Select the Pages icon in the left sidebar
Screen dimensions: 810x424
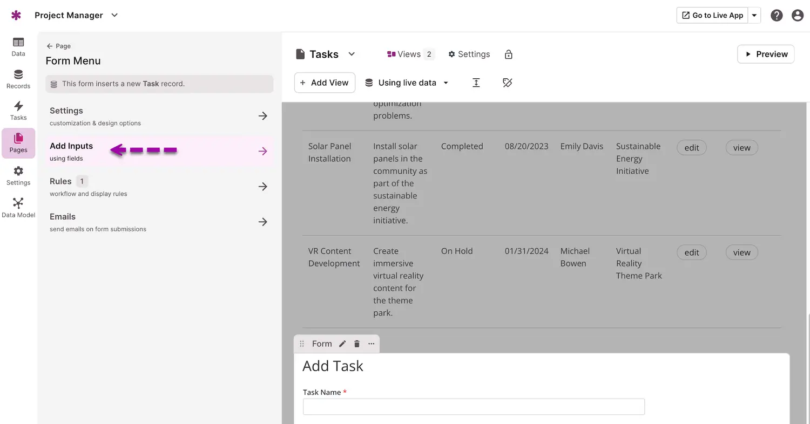(x=18, y=143)
